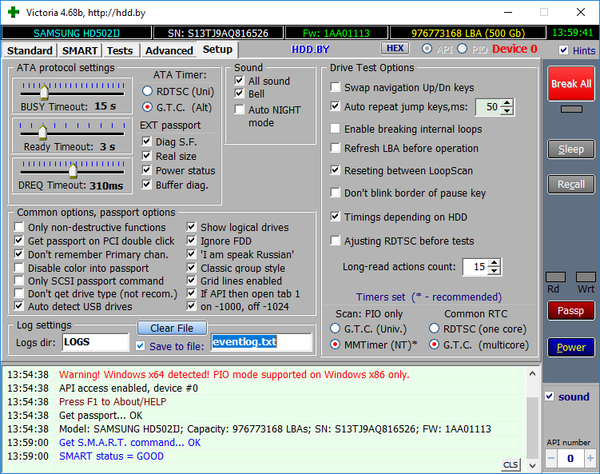The width and height of the screenshot is (600, 474).
Task: Click the red Passp button
Action: (571, 310)
